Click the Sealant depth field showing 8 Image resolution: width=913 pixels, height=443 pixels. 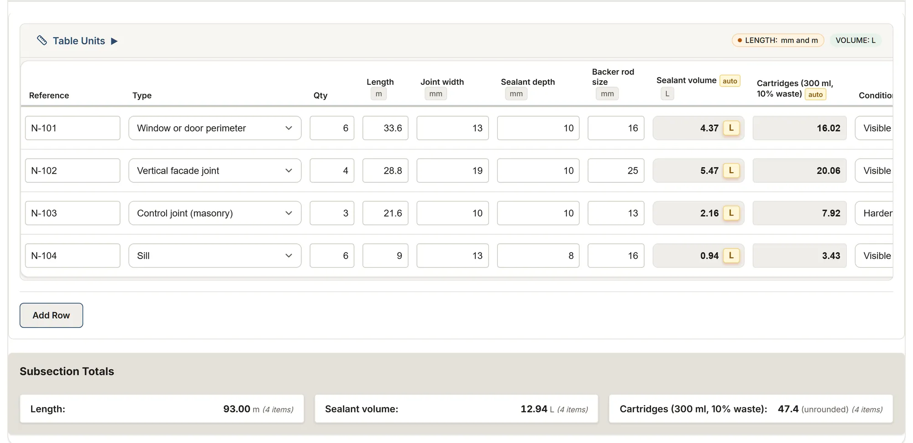click(x=538, y=256)
